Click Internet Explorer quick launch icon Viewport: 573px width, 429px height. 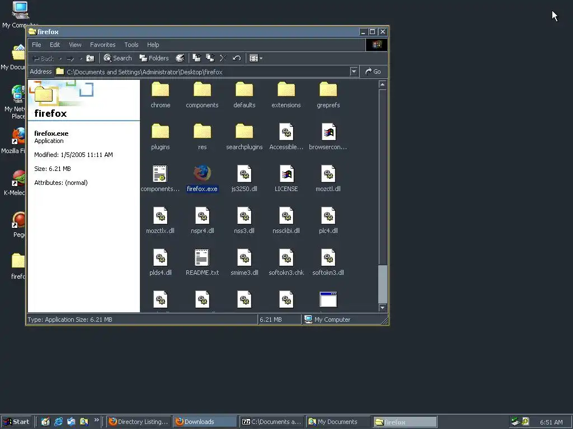pyautogui.click(x=58, y=422)
